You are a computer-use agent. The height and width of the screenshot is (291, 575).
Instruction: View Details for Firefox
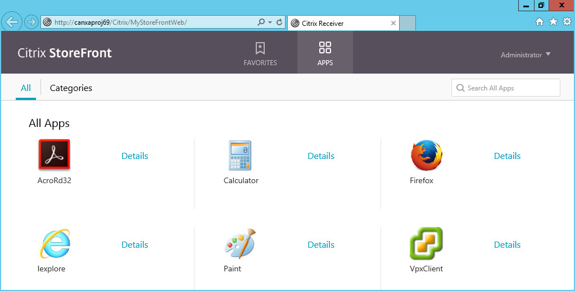(x=507, y=156)
